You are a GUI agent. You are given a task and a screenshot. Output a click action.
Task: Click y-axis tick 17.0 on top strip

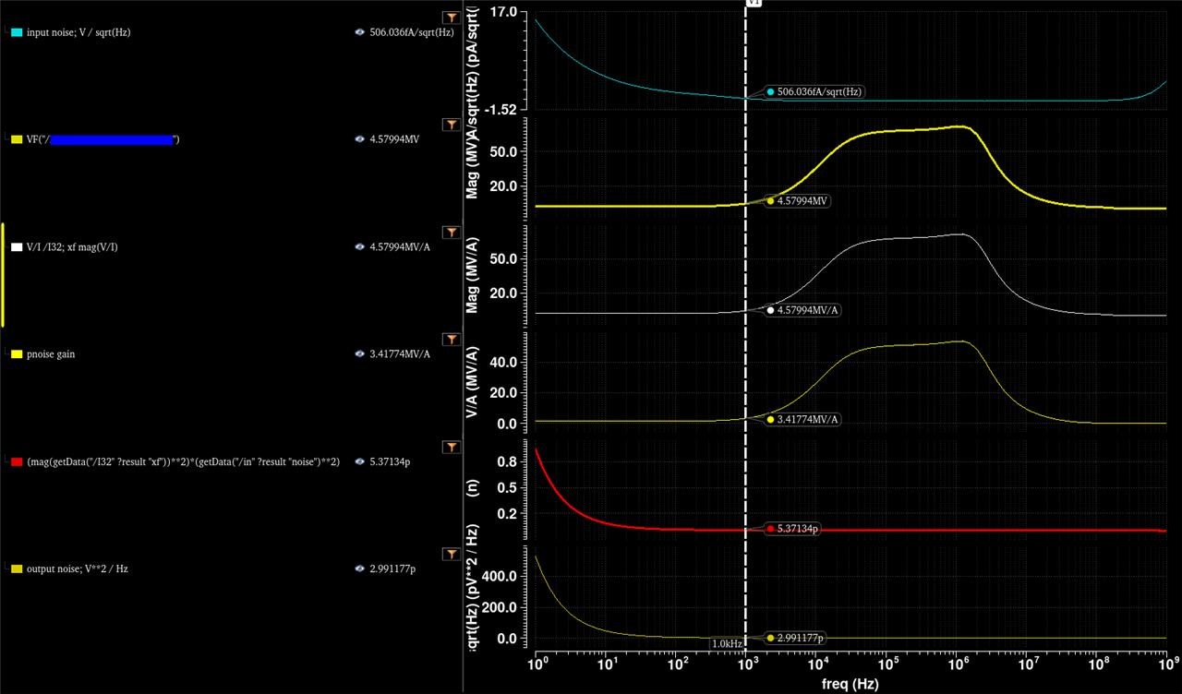[x=503, y=14]
